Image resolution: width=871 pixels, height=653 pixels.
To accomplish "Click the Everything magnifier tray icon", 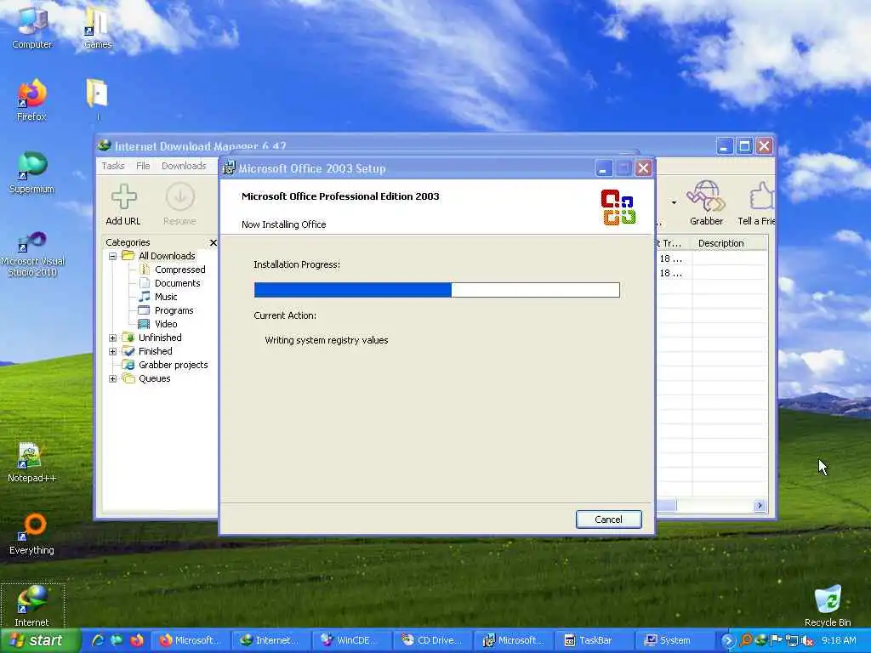I will tap(747, 641).
